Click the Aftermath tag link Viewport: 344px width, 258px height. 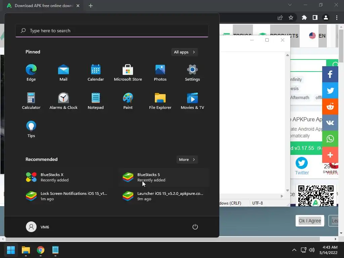click(300, 98)
